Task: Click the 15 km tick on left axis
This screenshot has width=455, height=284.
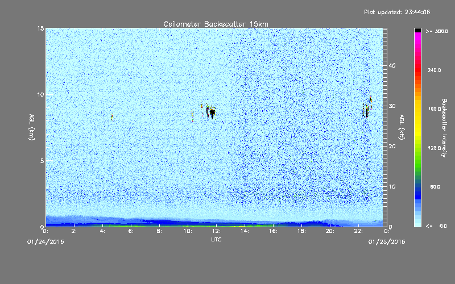Action: click(40, 28)
